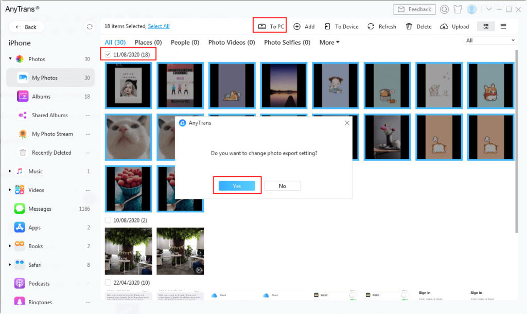Viewport: 527px width, 314px height.
Task: Select the Photo Selfies (0) tab
Action: 287,42
